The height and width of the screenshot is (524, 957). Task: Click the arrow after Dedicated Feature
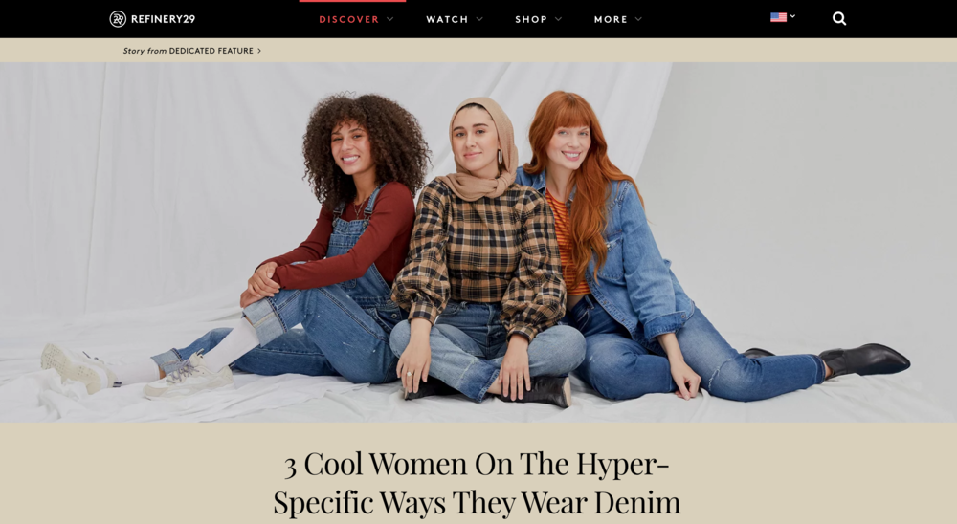259,51
